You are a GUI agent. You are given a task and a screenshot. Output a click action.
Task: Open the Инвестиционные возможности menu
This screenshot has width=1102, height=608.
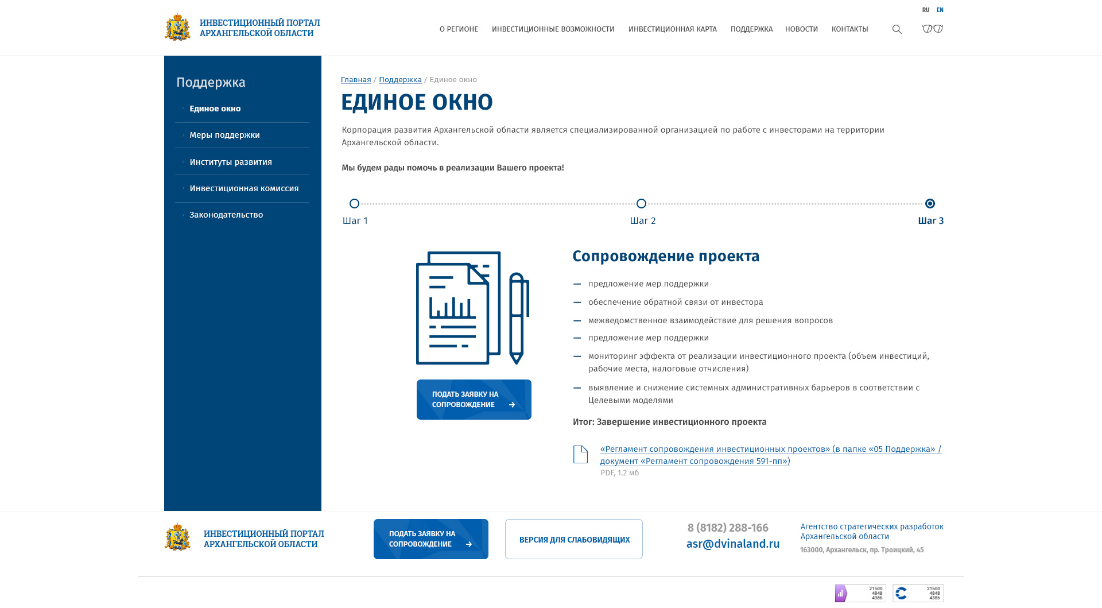click(x=553, y=29)
